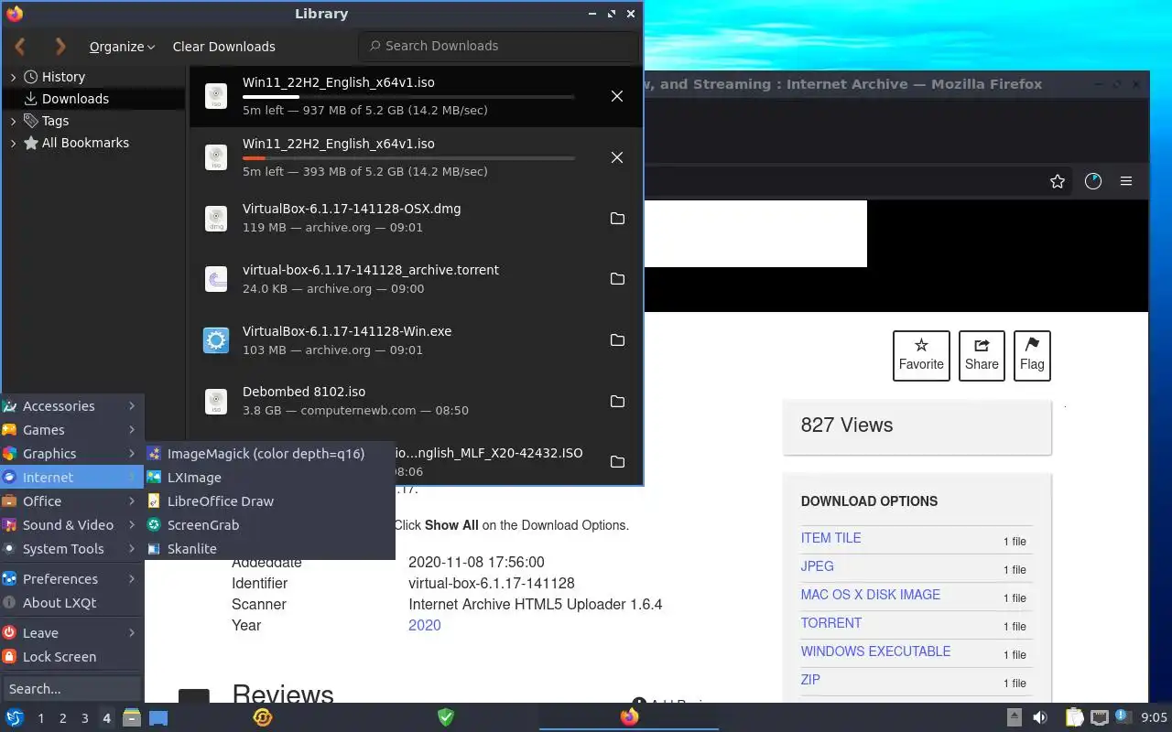1172x732 pixels.
Task: Bookmark page with Firefox star icon
Action: point(1058,181)
